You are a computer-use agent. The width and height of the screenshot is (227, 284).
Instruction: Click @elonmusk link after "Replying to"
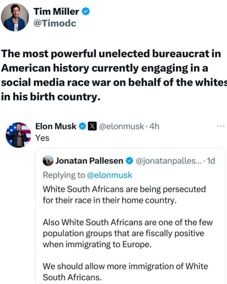109,175
